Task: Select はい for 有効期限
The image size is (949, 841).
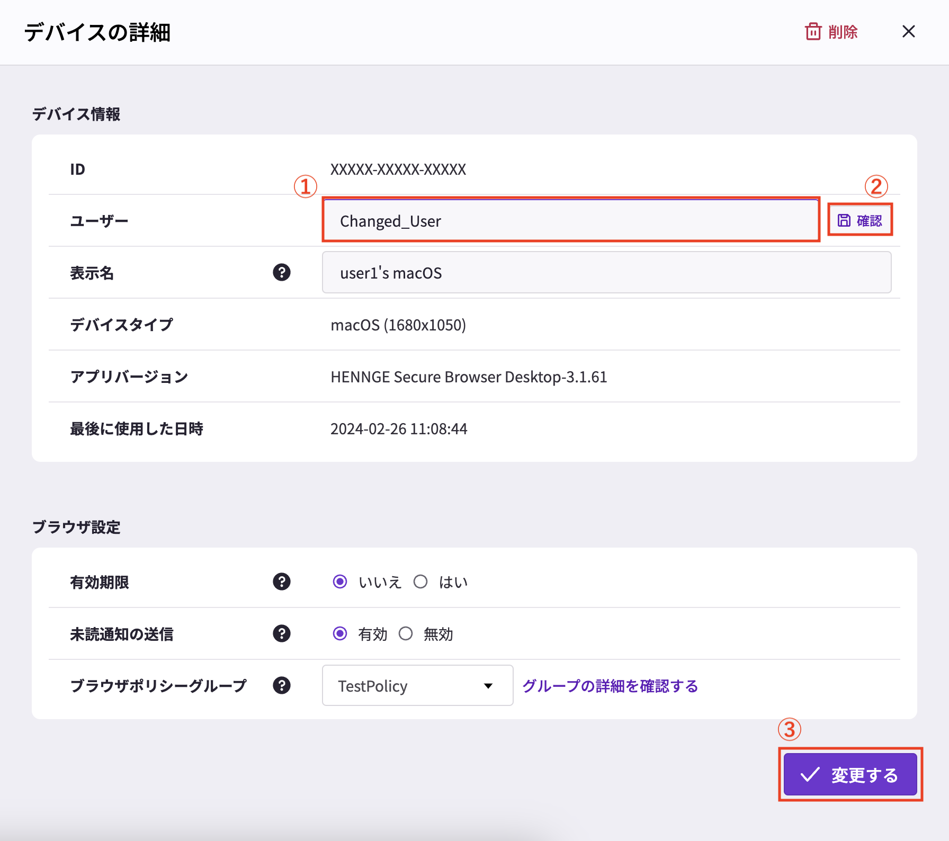Action: [421, 581]
